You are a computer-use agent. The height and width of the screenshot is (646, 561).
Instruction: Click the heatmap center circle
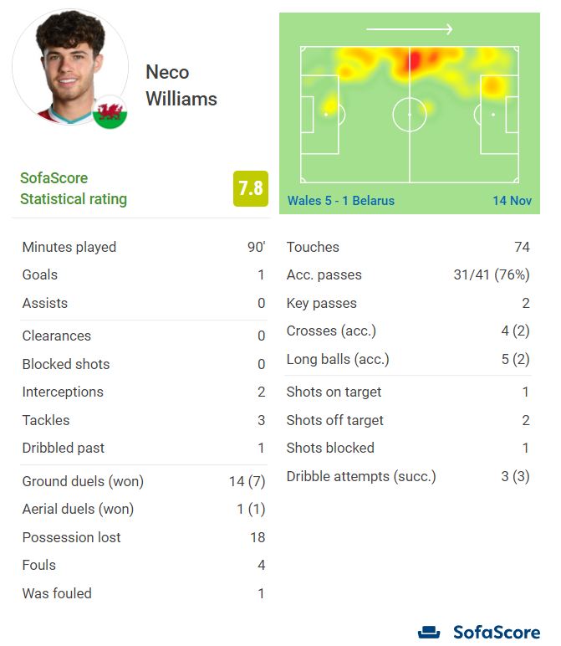410,114
